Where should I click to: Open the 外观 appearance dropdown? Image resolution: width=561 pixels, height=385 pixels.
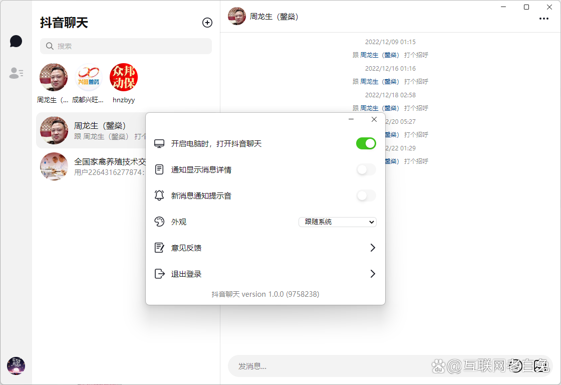[x=338, y=222]
